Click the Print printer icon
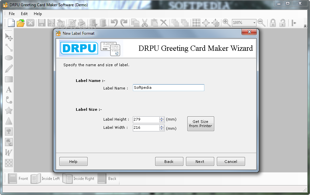310x195 pixels. point(81,23)
